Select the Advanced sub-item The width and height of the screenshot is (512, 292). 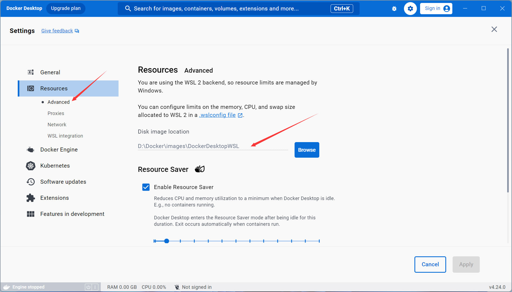pos(58,102)
